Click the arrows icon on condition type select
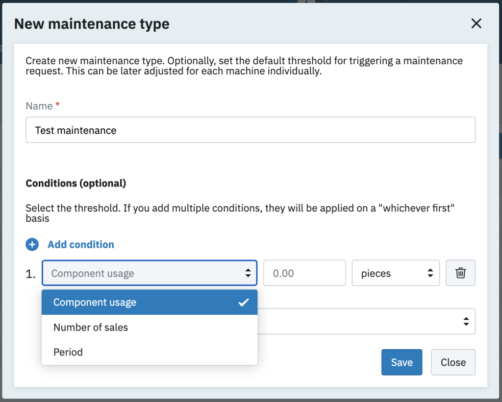 click(x=248, y=273)
